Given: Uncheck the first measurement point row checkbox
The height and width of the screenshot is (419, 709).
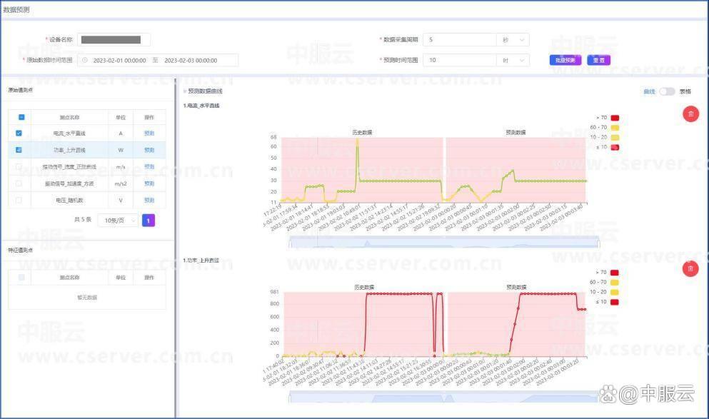Looking at the screenshot, I should pyautogui.click(x=19, y=133).
